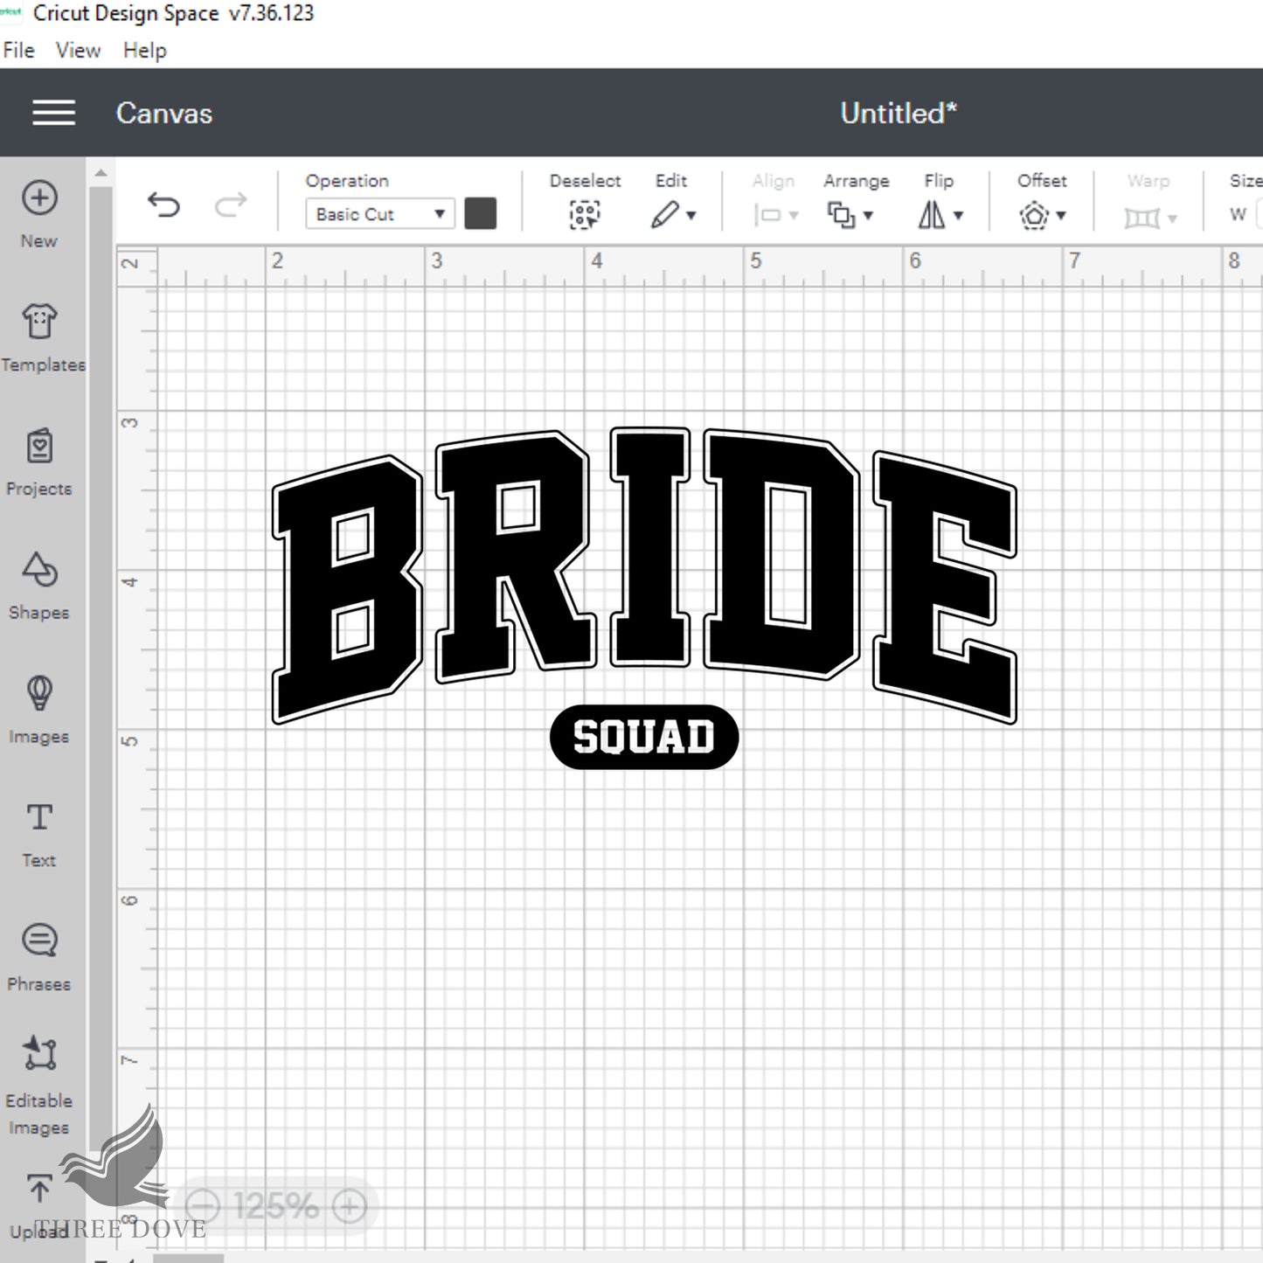Viewport: 1263px width, 1263px height.
Task: Click the Flip icon
Action: [932, 214]
